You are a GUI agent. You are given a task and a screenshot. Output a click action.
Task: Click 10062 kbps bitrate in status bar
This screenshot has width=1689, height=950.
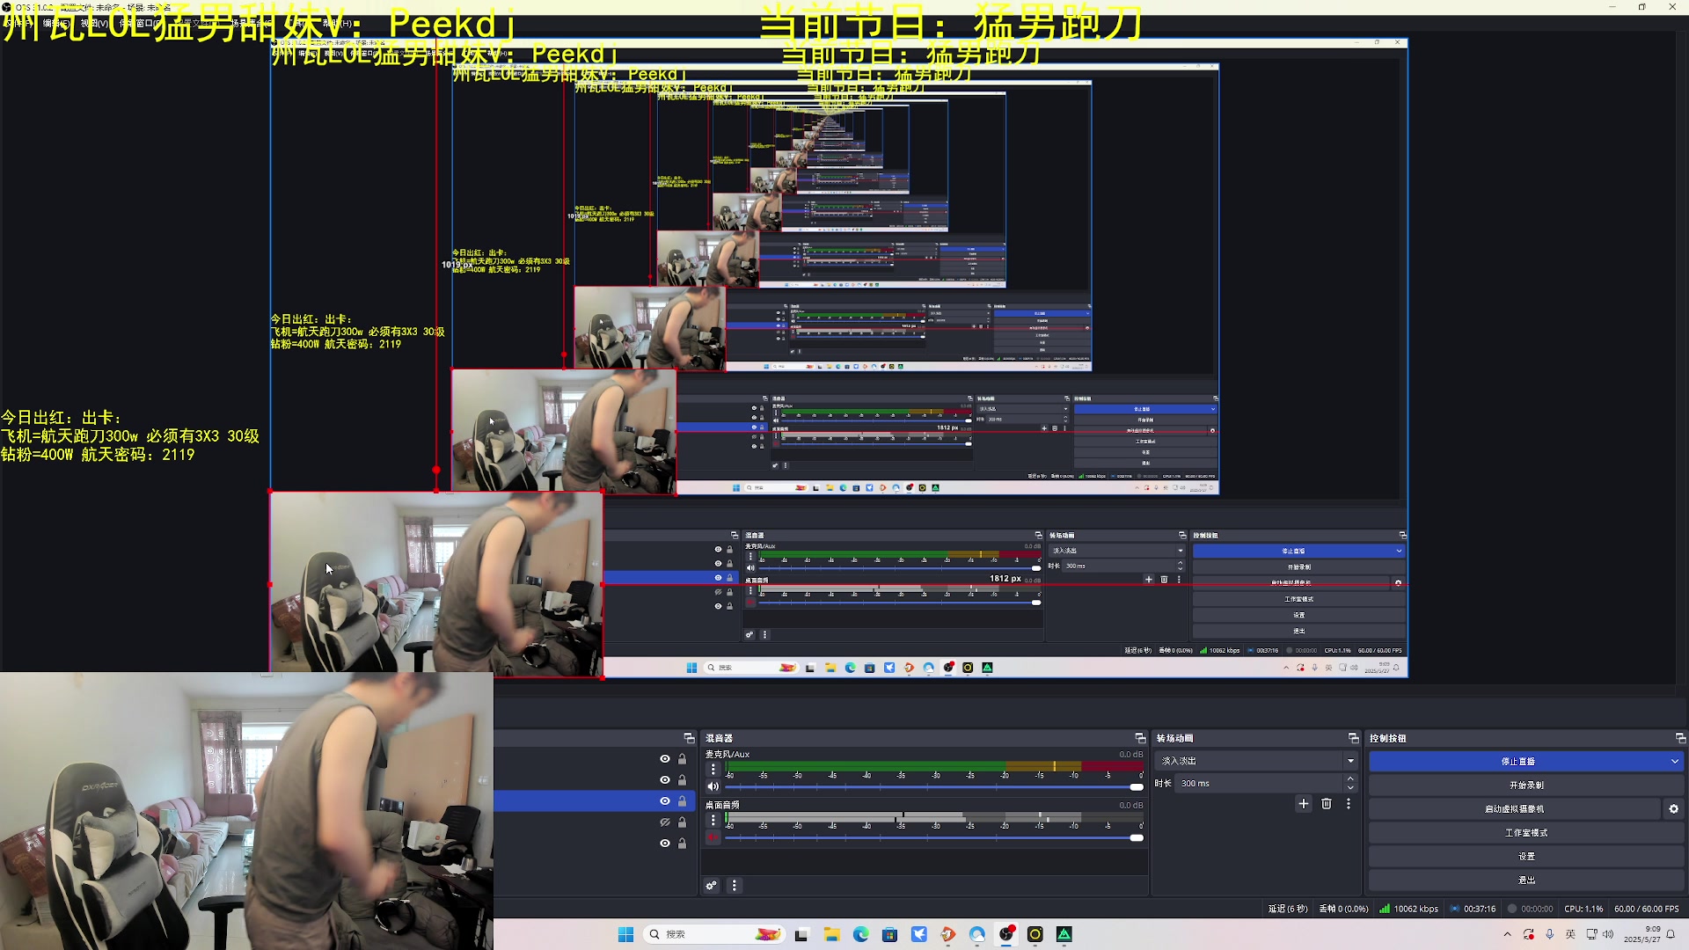[1415, 910]
